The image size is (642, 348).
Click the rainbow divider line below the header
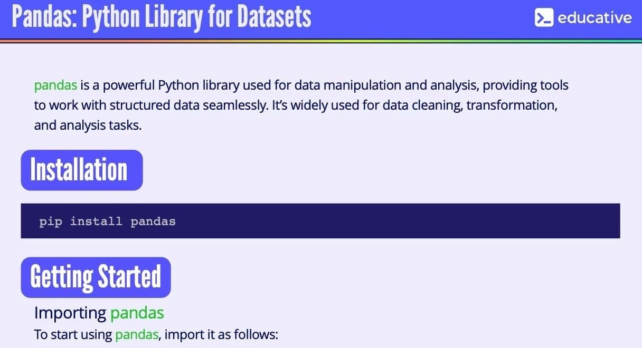pos(321,41)
